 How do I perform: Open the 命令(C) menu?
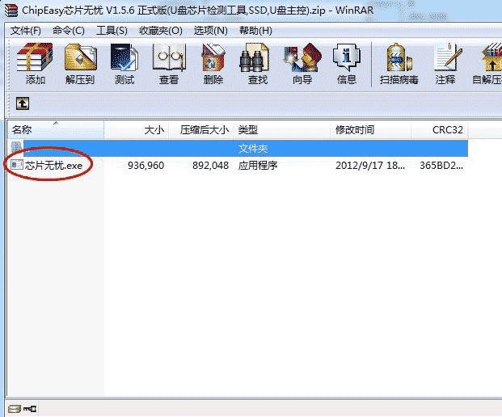click(x=69, y=31)
